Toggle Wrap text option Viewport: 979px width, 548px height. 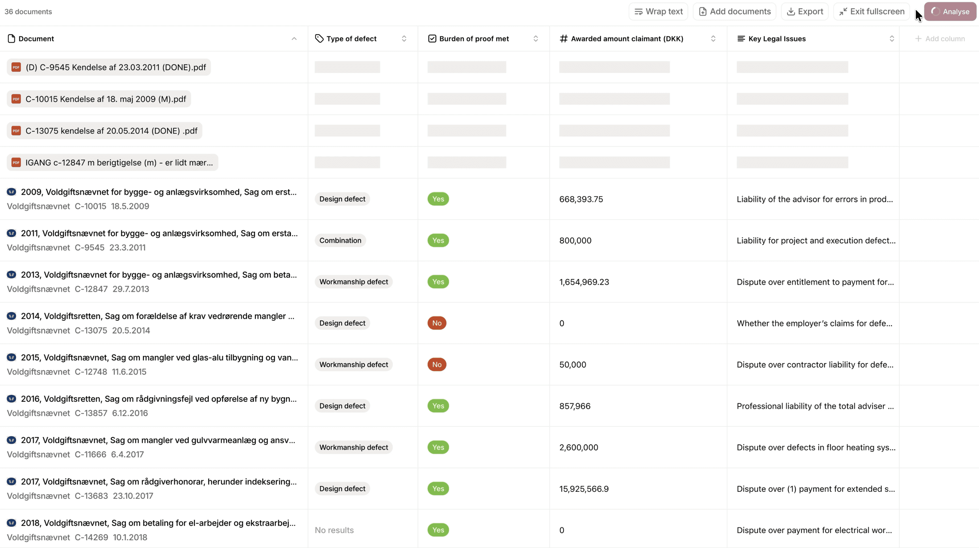[x=658, y=11]
